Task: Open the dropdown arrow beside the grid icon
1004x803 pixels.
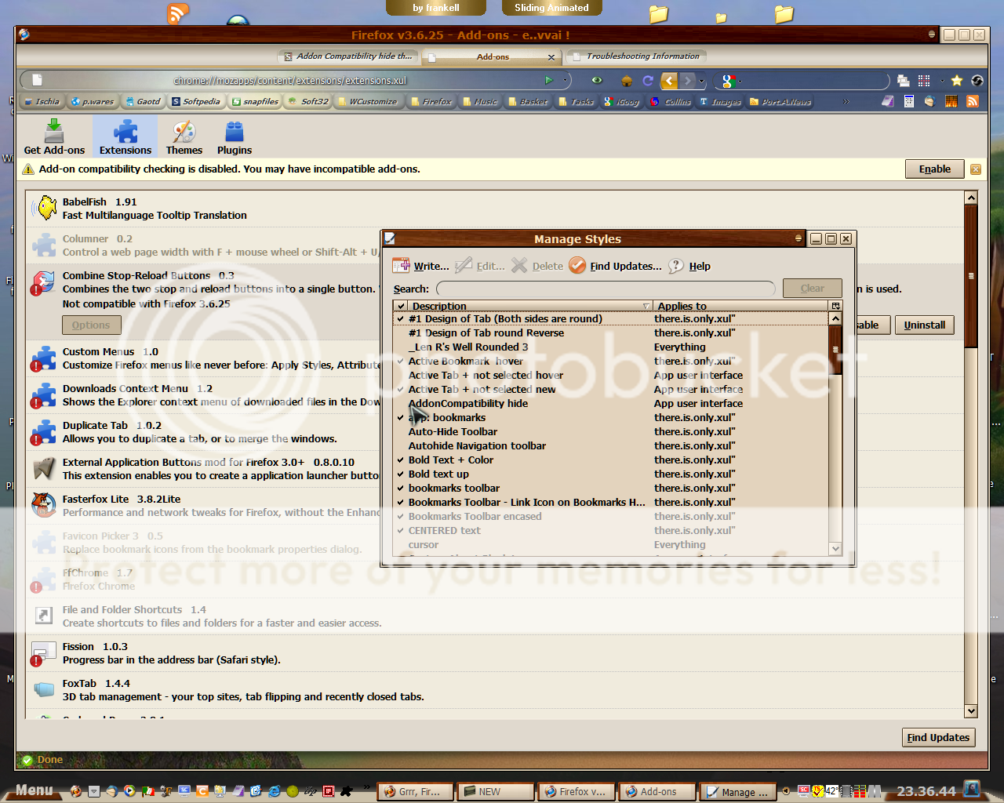Action: click(942, 81)
